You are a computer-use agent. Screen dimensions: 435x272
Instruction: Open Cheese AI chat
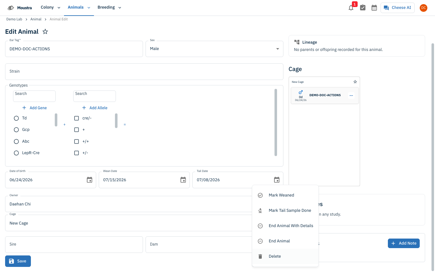click(397, 8)
